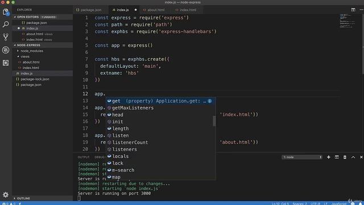Open the Explorer view icon

point(6,12)
